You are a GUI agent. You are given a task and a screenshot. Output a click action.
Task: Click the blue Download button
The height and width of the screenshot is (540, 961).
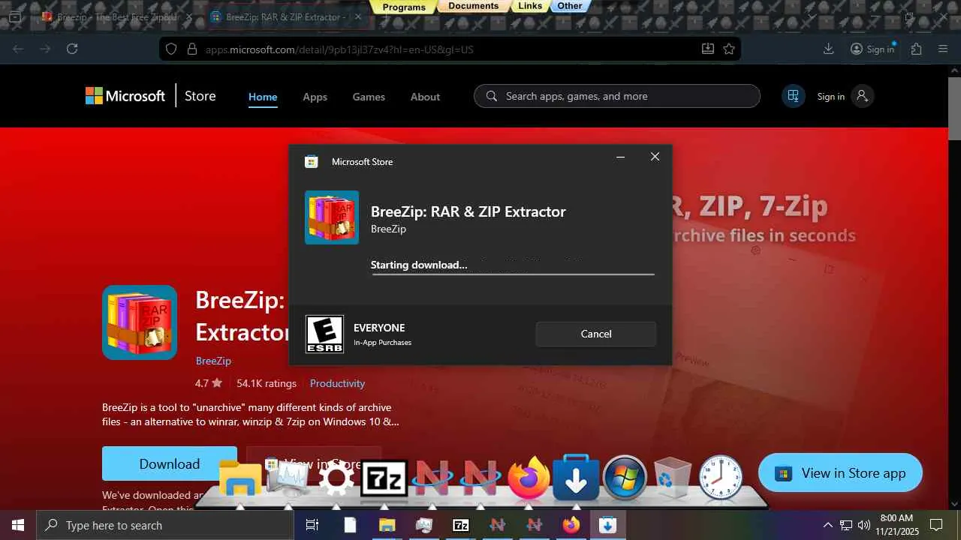pyautogui.click(x=170, y=463)
